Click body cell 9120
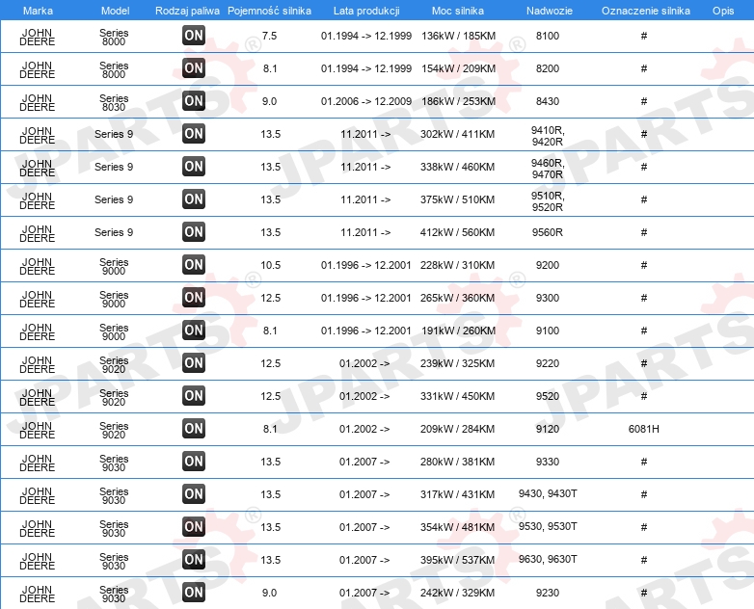This screenshot has width=754, height=609. [x=548, y=429]
